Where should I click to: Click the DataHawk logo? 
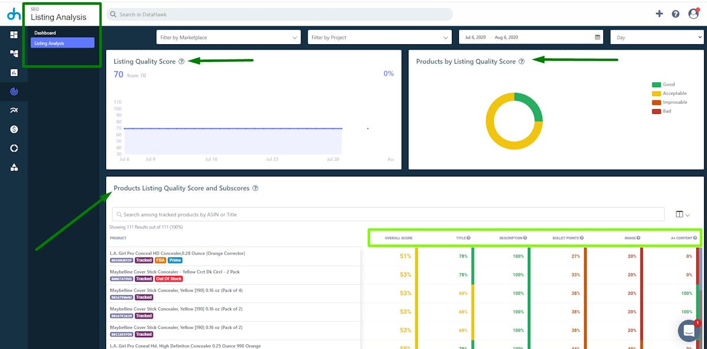[14, 14]
